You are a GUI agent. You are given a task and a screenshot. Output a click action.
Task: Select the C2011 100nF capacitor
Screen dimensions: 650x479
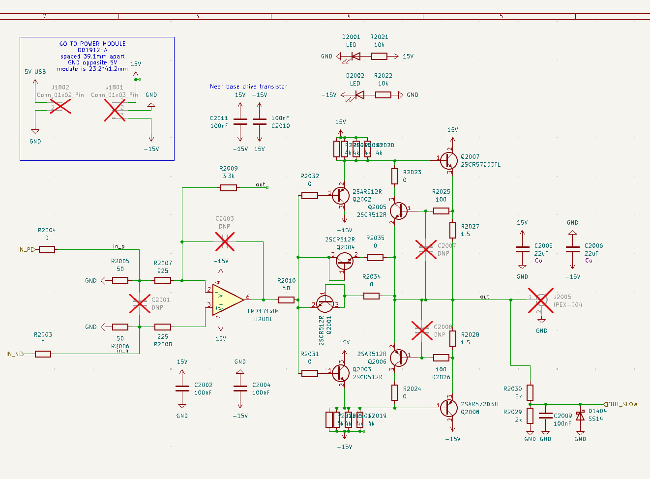click(240, 121)
